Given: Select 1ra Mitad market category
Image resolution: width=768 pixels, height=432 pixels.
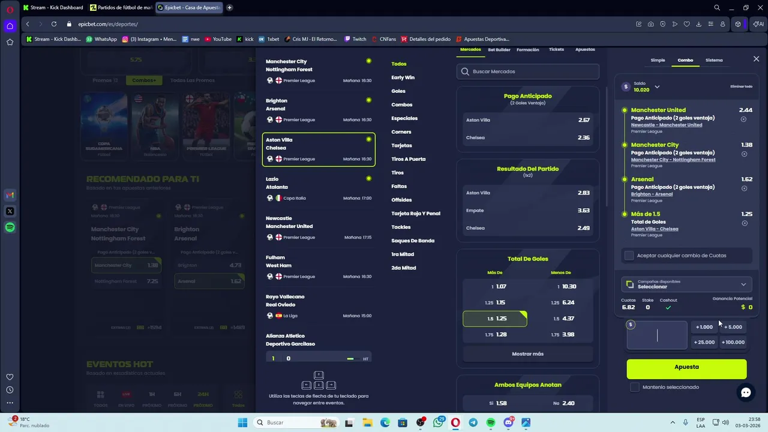Looking at the screenshot, I should click(403, 254).
